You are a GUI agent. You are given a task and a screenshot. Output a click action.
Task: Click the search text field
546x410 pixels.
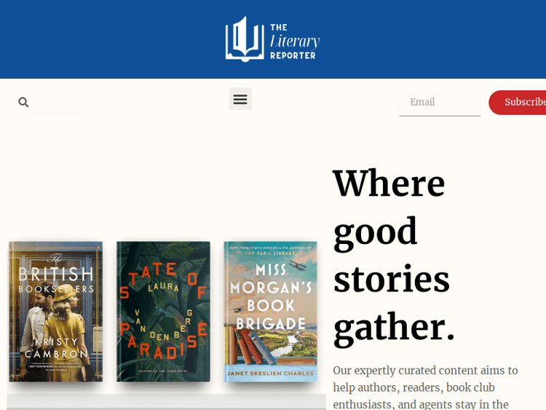pos(55,102)
